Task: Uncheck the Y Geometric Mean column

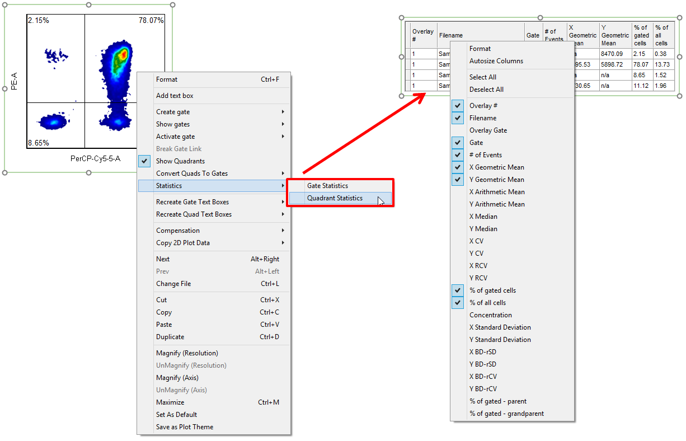Action: tap(496, 180)
